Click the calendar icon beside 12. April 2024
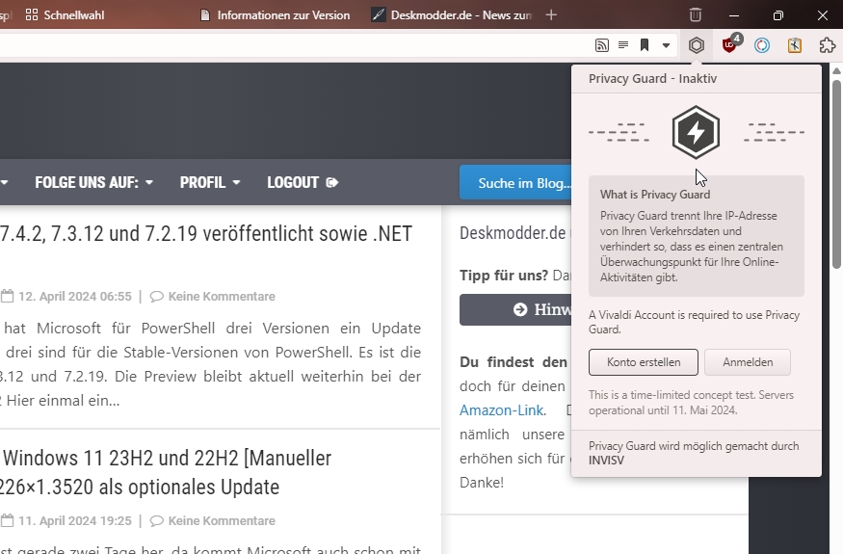This screenshot has width=843, height=554. click(7, 295)
